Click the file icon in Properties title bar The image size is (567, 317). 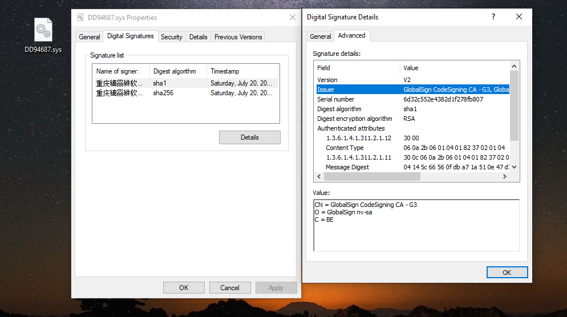point(80,18)
